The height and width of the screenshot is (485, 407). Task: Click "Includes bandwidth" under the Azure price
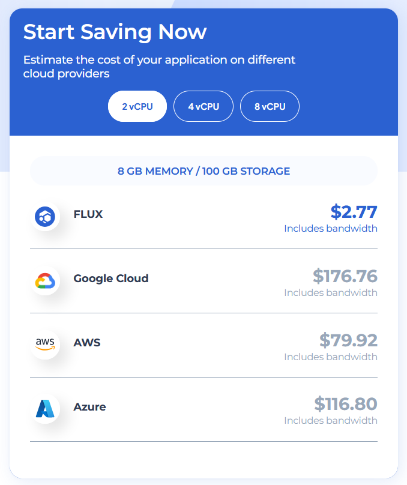point(331,421)
